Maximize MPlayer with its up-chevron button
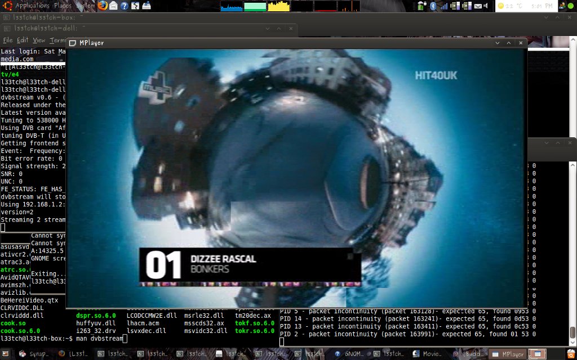 [x=509, y=43]
